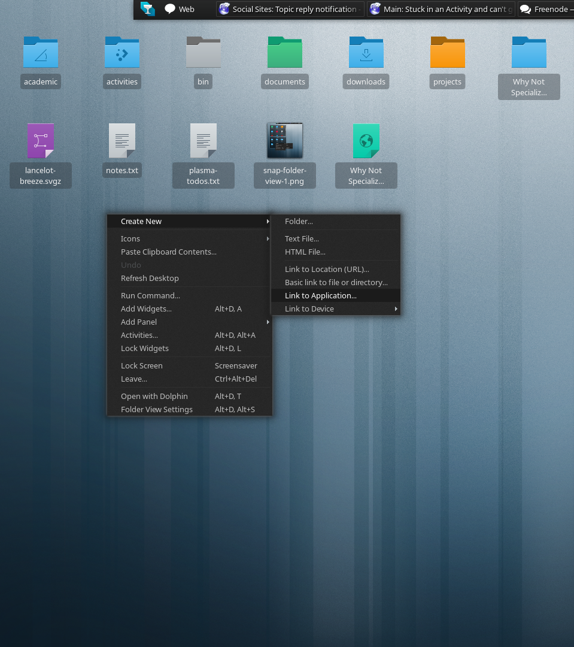The width and height of the screenshot is (574, 647).
Task: Select the lancelot-breeze.svgz file icon
Action: [41, 141]
